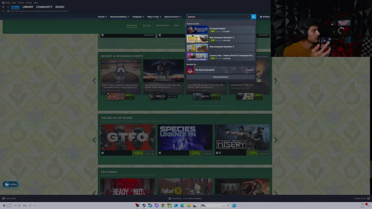The height and width of the screenshot is (209, 372).
Task: Click the blue search magnifier button
Action: [254, 17]
